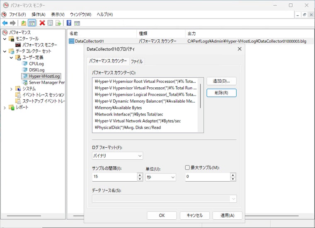The height and width of the screenshot is (228, 315).
Task: Open the 表示(V) menu
Action: (x=58, y=14)
